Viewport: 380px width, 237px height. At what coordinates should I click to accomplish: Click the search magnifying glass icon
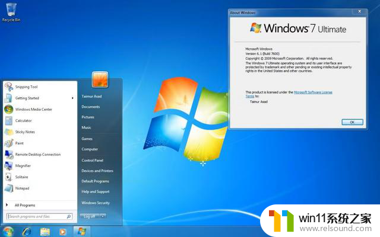(69, 216)
